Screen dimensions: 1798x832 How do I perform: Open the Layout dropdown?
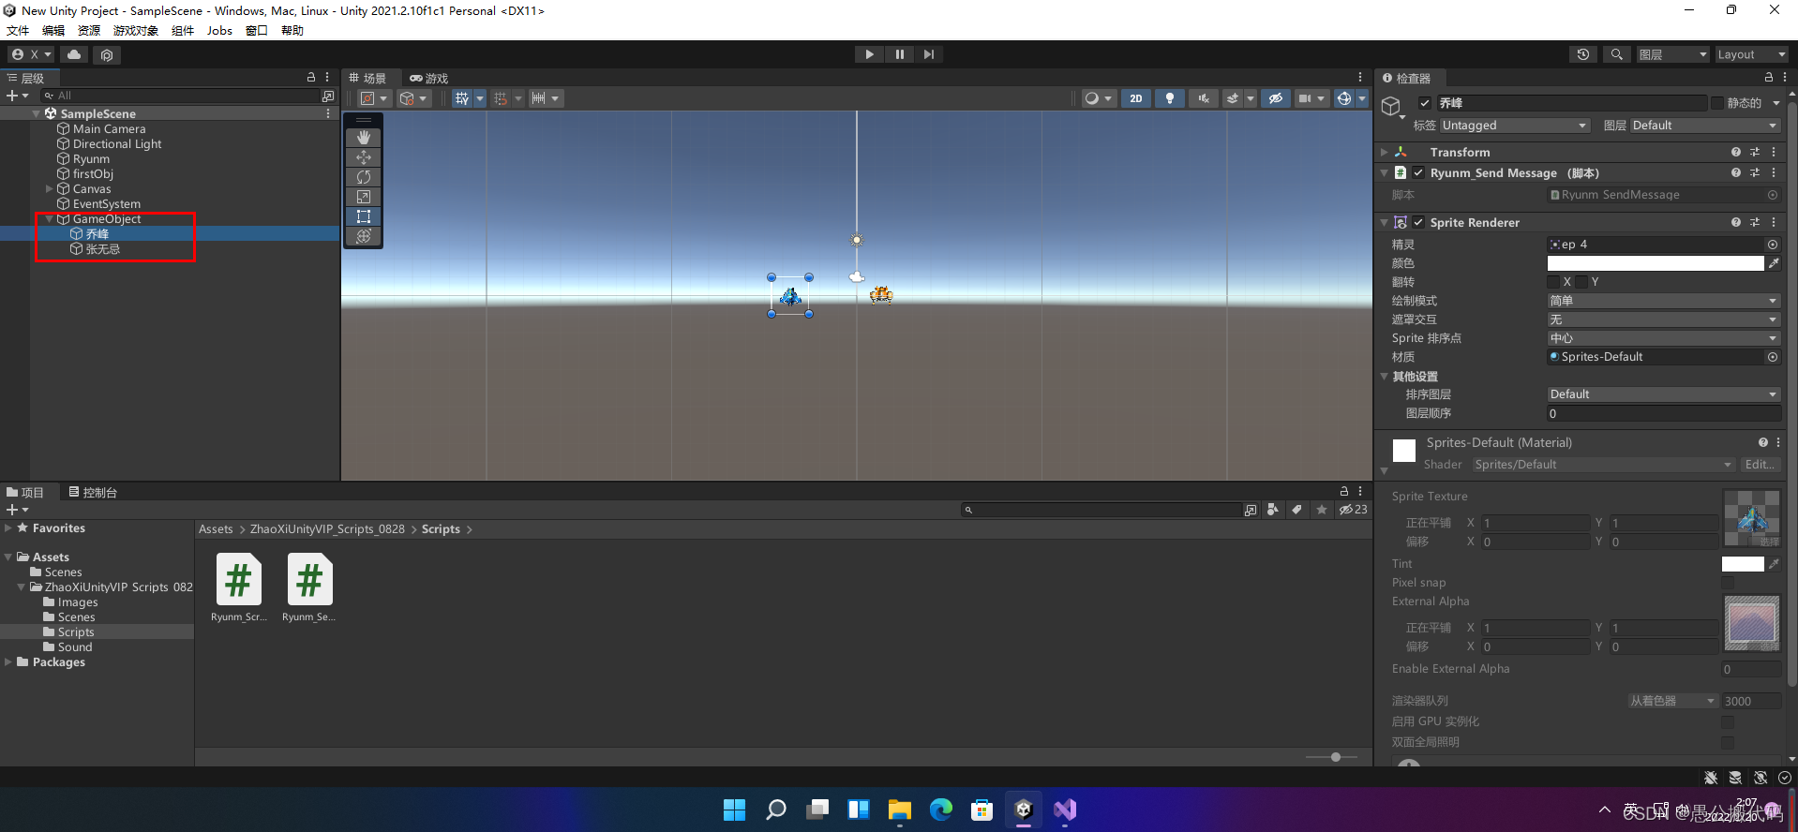click(x=1751, y=54)
